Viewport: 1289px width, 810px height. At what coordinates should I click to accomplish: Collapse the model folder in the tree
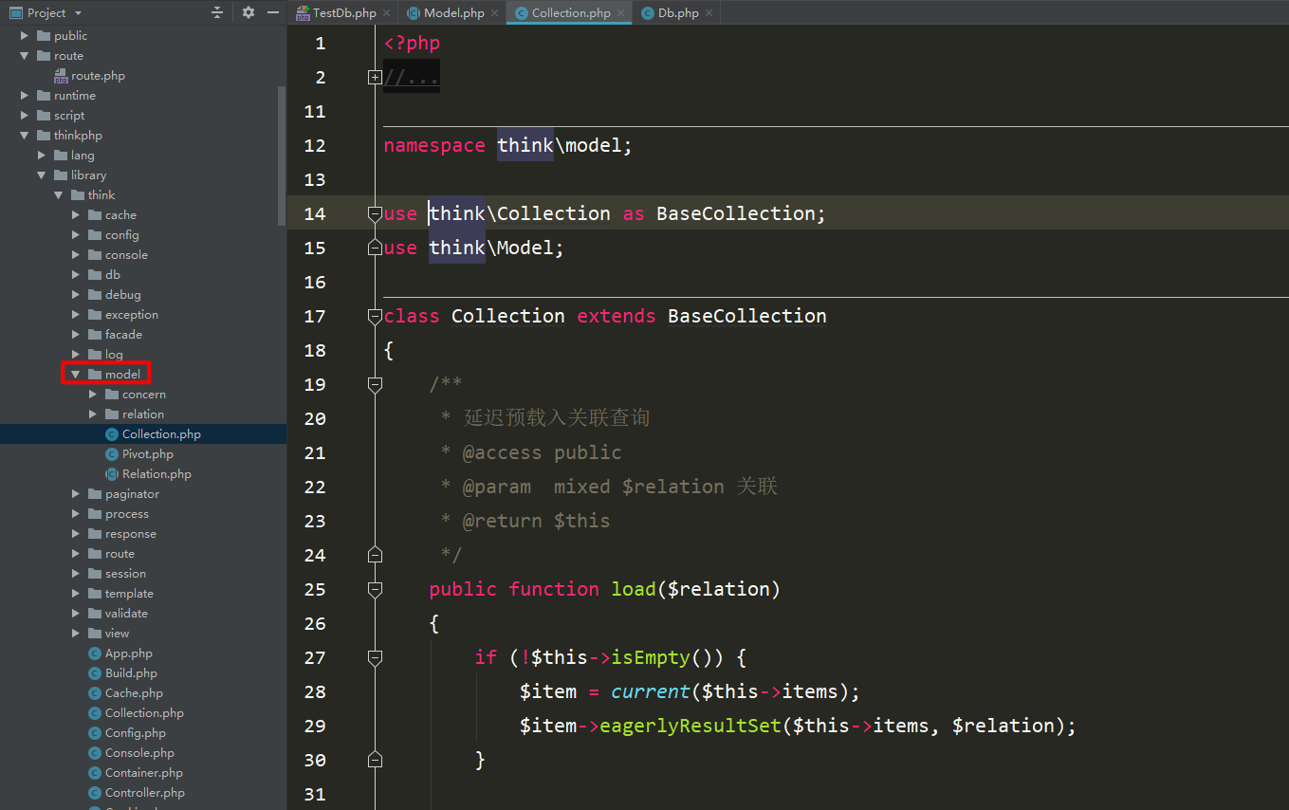click(x=76, y=375)
